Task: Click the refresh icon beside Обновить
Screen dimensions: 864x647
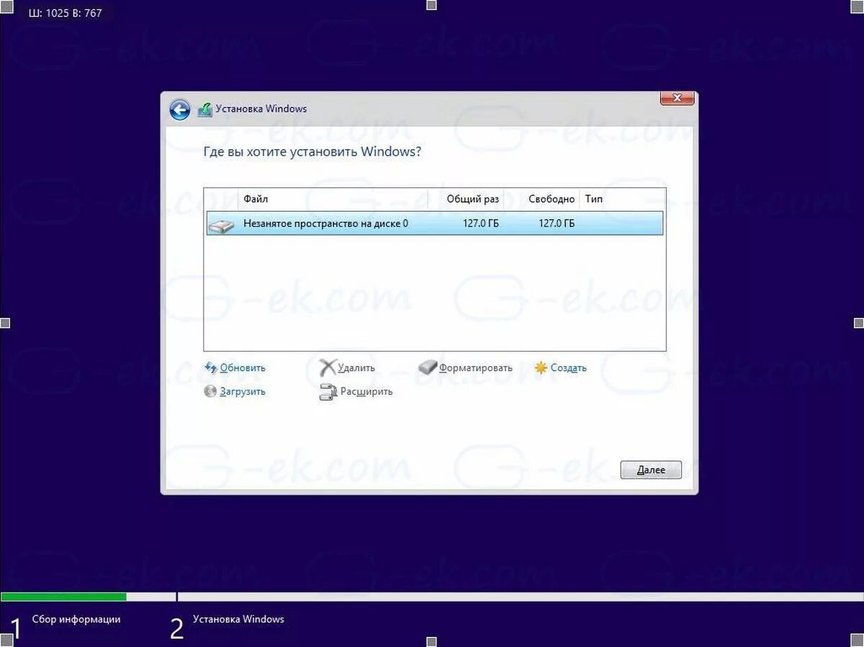Action: pyautogui.click(x=211, y=368)
